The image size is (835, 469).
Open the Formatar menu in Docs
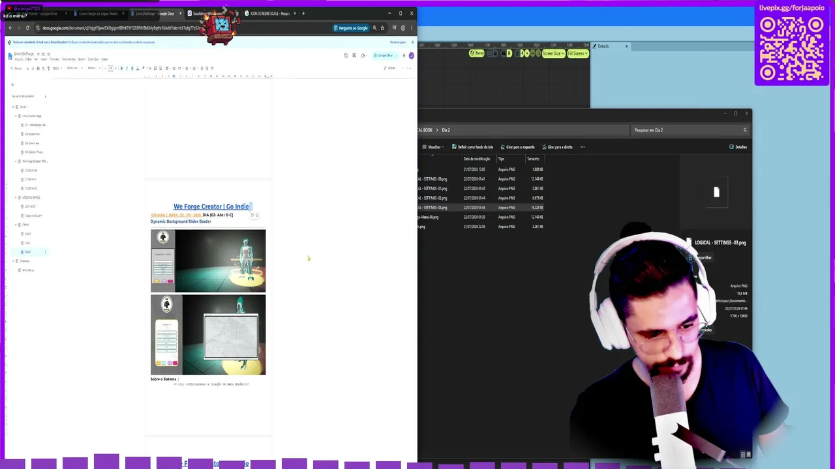point(55,59)
